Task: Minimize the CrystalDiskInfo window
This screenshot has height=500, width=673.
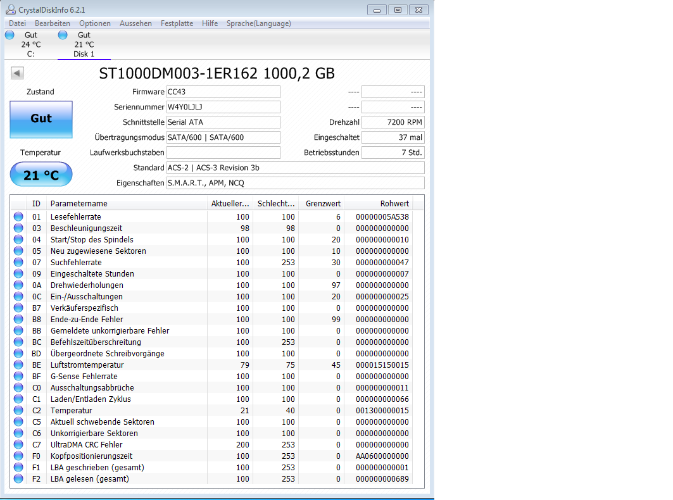Action: 377,10
